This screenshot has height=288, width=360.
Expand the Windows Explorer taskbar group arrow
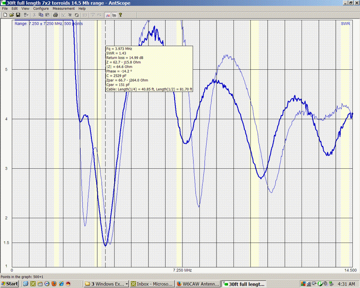coord(127,284)
